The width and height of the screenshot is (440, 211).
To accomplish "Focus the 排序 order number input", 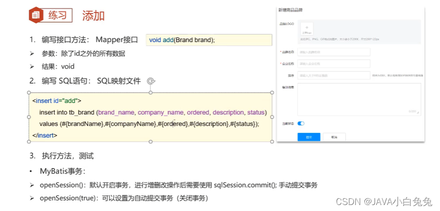I will point(334,75).
